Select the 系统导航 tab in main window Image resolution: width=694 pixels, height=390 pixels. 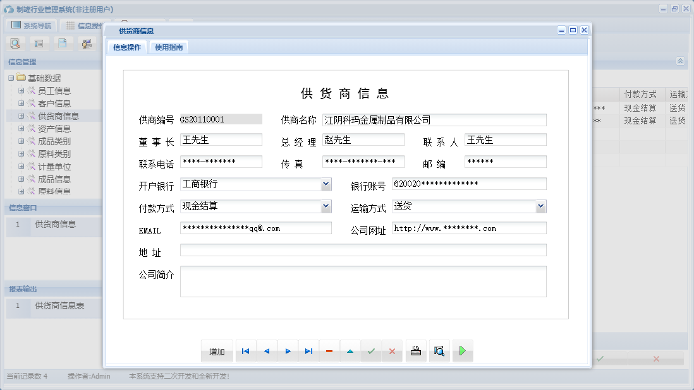[32, 26]
